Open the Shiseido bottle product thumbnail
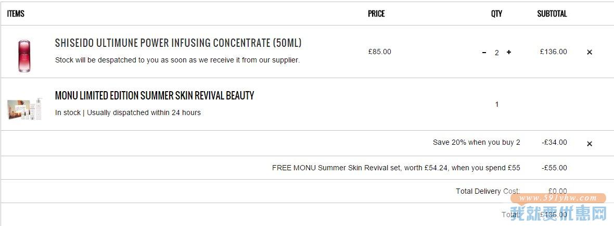The width and height of the screenshot is (614, 226). [24, 56]
